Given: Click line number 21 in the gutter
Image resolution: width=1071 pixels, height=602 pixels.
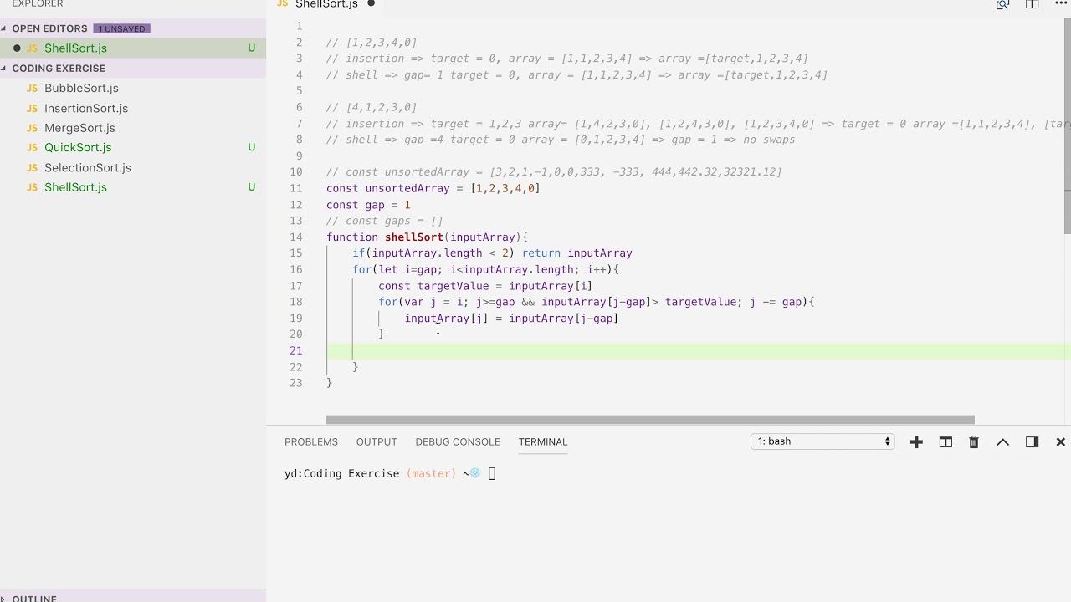Looking at the screenshot, I should point(296,350).
